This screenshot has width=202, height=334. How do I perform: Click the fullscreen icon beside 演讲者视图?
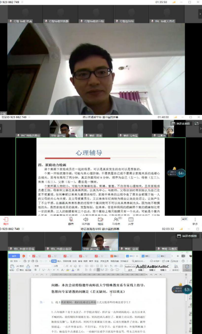tap(196, 123)
